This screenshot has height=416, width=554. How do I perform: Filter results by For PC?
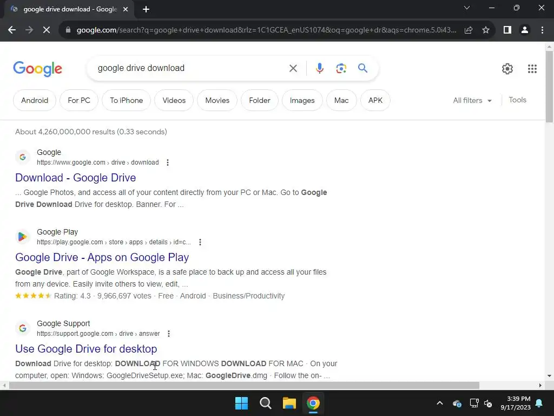[79, 100]
